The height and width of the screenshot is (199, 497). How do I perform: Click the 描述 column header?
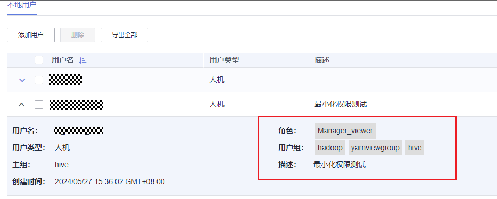click(x=322, y=60)
